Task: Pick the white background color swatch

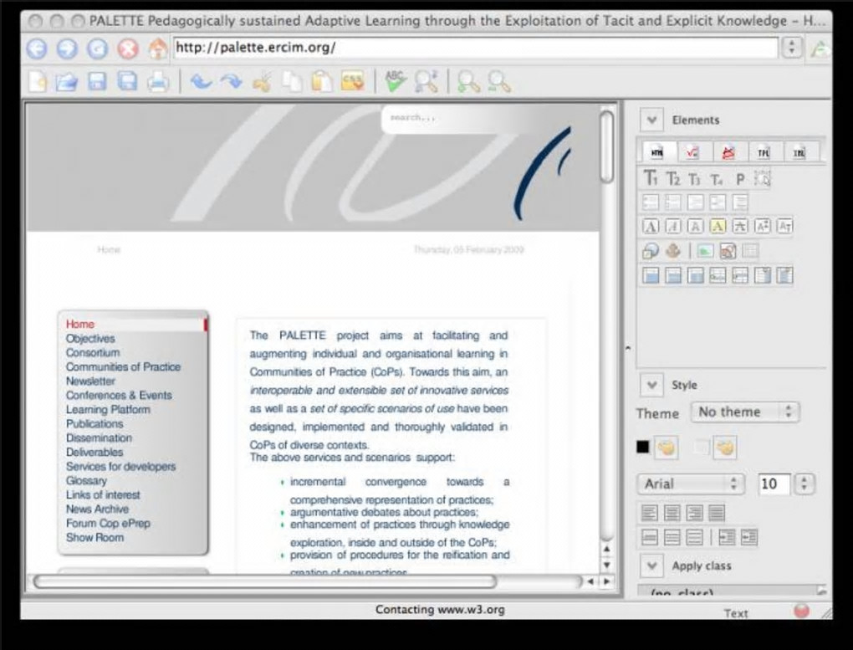Action: (702, 448)
